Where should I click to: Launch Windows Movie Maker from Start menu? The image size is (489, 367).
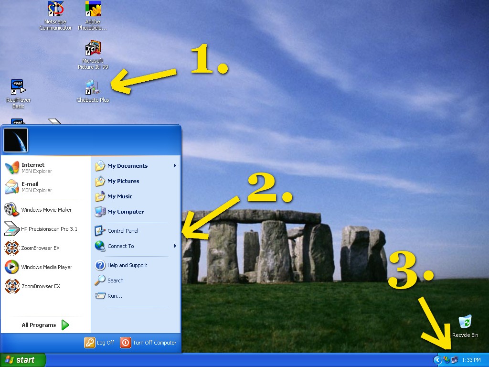pyautogui.click(x=46, y=210)
